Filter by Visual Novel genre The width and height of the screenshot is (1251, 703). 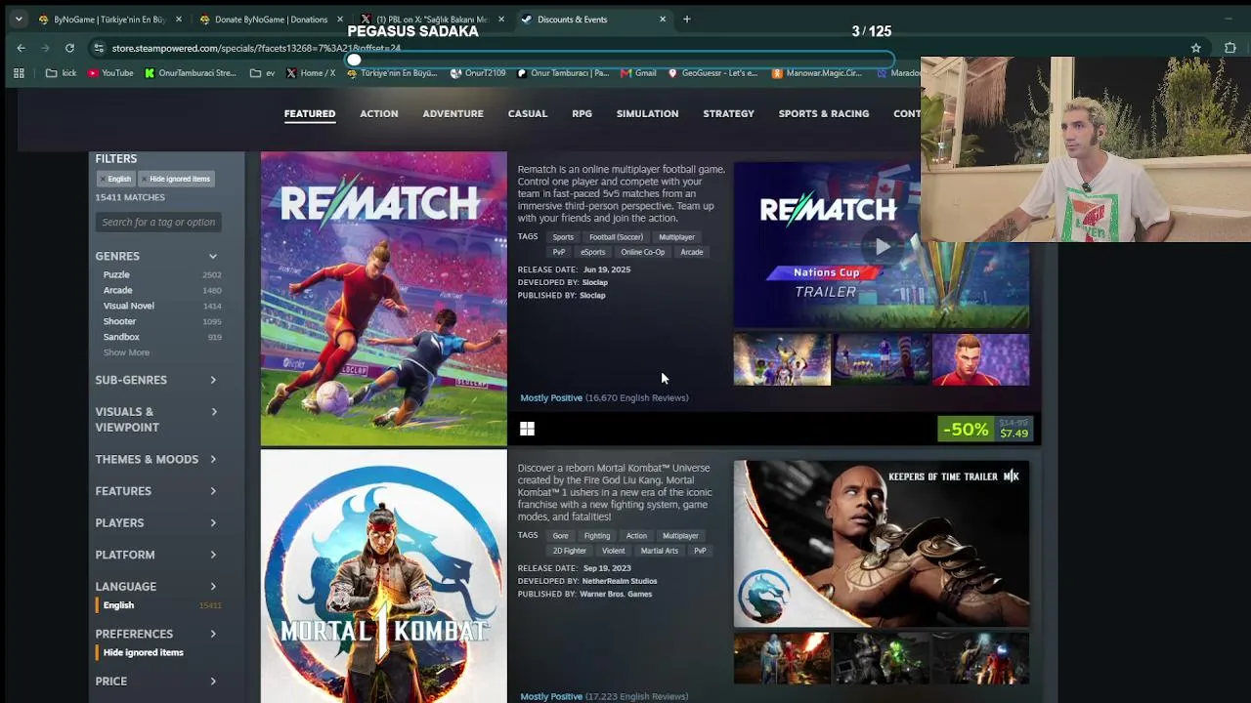coord(128,307)
